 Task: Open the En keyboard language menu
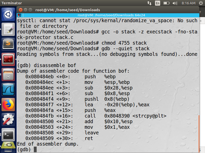(158, 3)
